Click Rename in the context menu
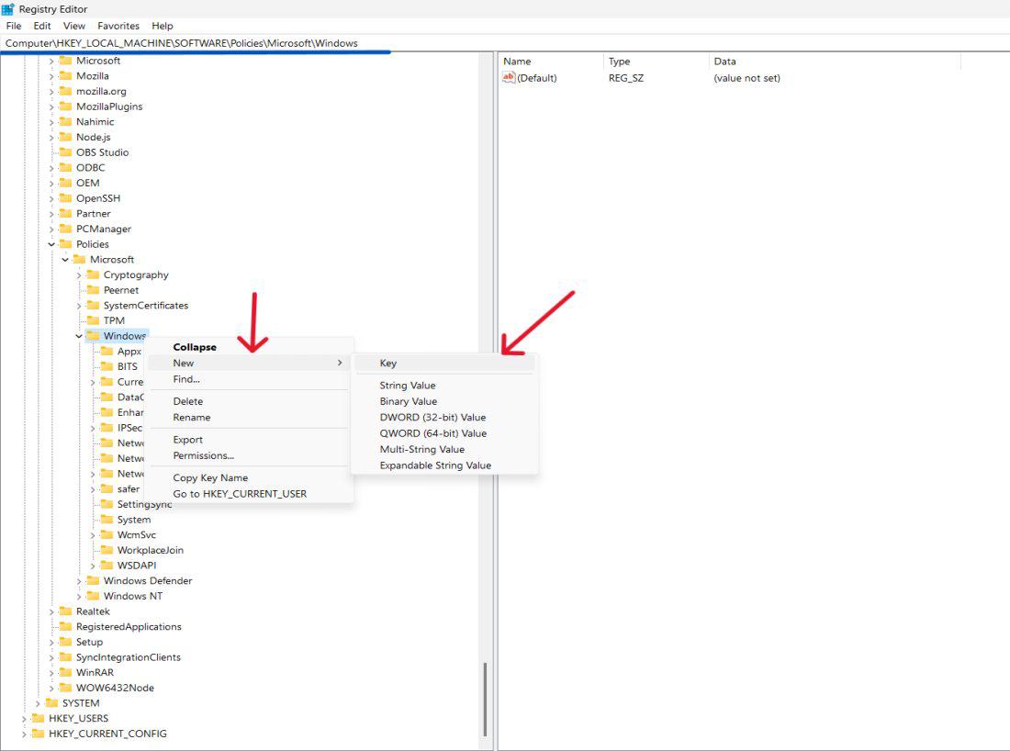The width and height of the screenshot is (1010, 751). (193, 417)
